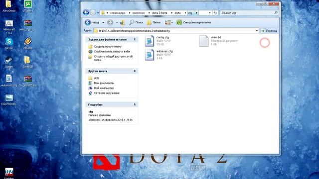Select the Winamp desktop shortcut

click(x=28, y=43)
